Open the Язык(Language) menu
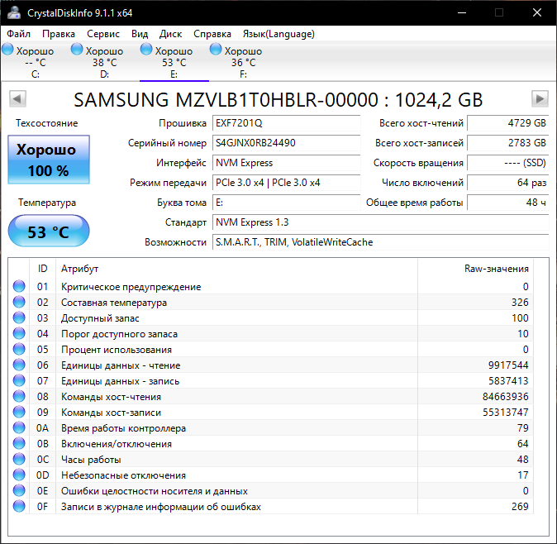 click(x=278, y=34)
